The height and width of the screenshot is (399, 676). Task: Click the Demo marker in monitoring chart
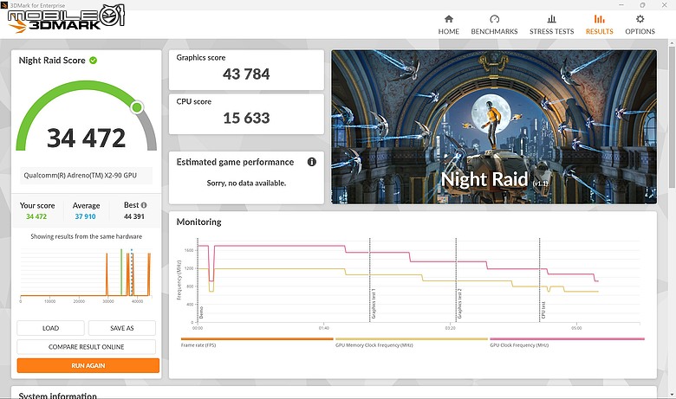201,312
